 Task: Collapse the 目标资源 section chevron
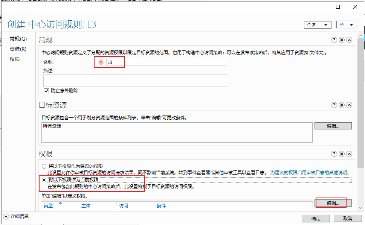(x=349, y=105)
